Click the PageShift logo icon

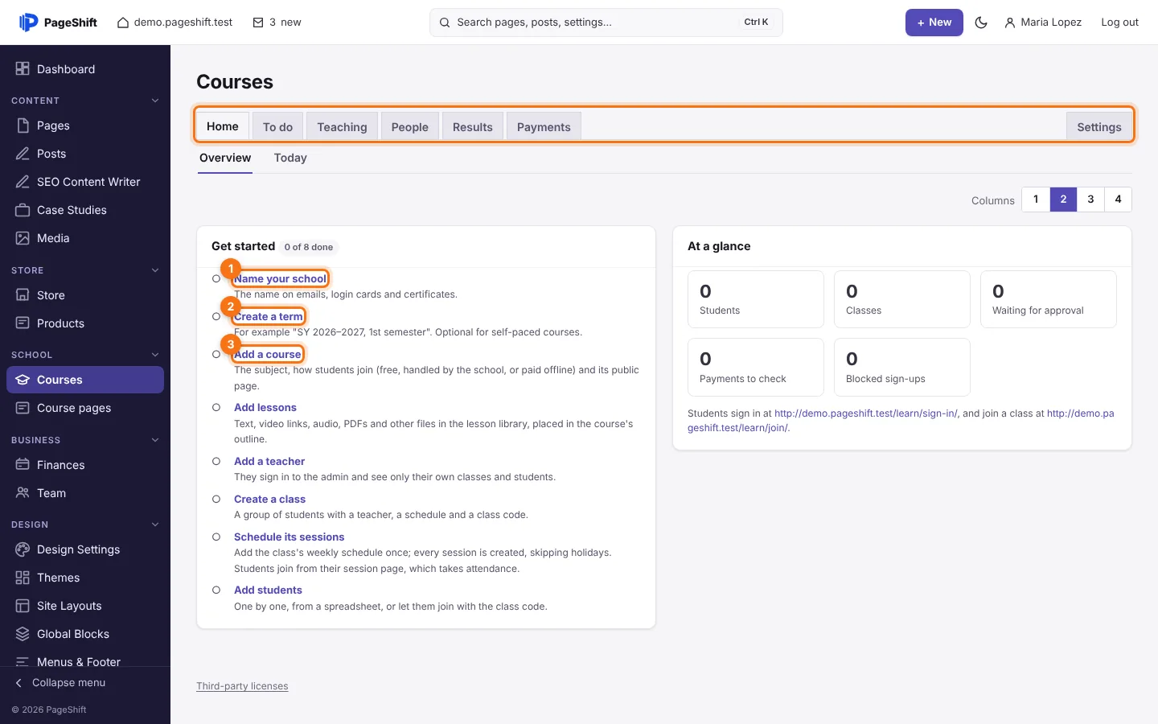pyautogui.click(x=28, y=23)
